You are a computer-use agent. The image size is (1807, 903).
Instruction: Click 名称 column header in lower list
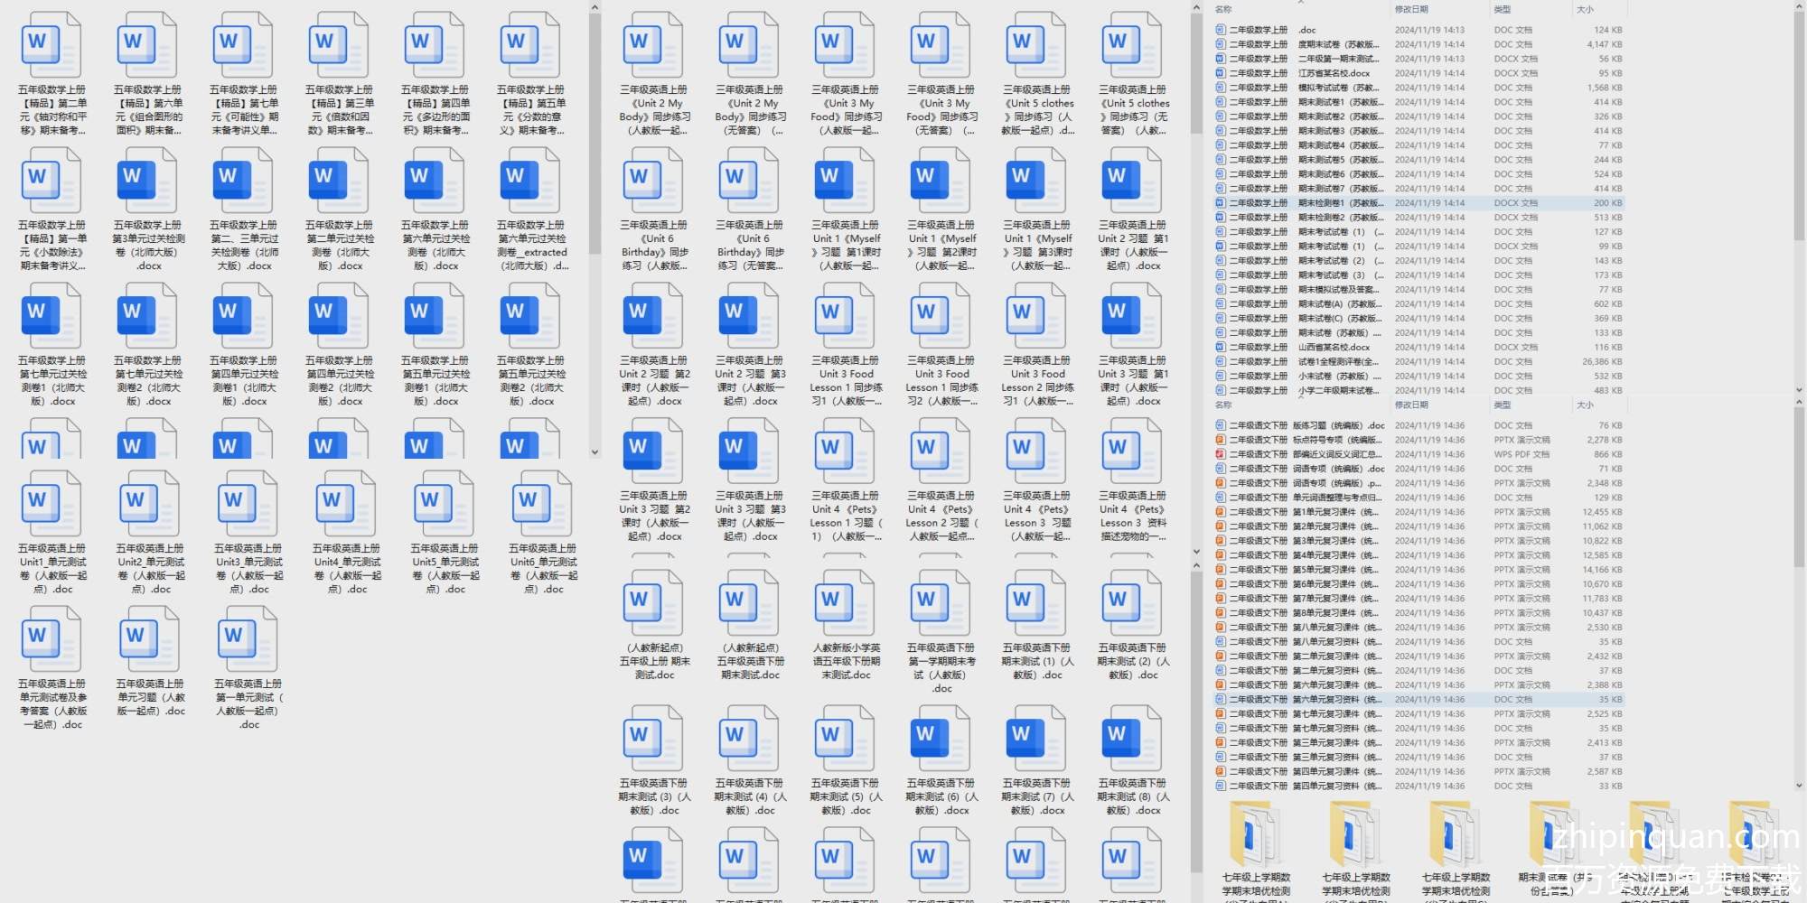click(1223, 405)
